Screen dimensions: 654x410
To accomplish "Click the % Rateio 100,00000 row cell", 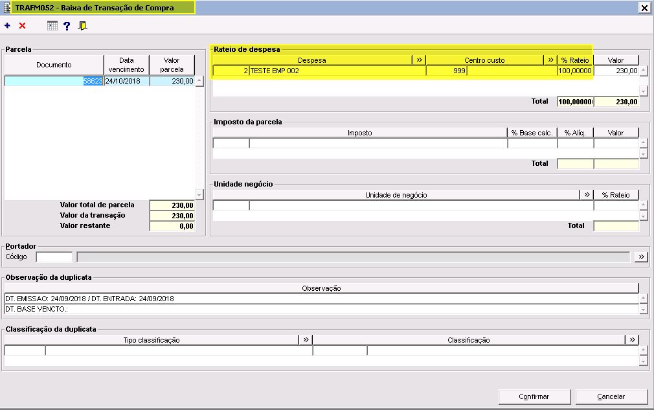I will (575, 71).
